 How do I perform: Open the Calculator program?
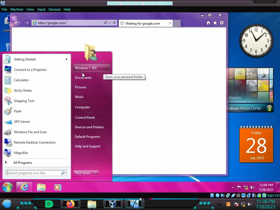[x=37, y=80]
